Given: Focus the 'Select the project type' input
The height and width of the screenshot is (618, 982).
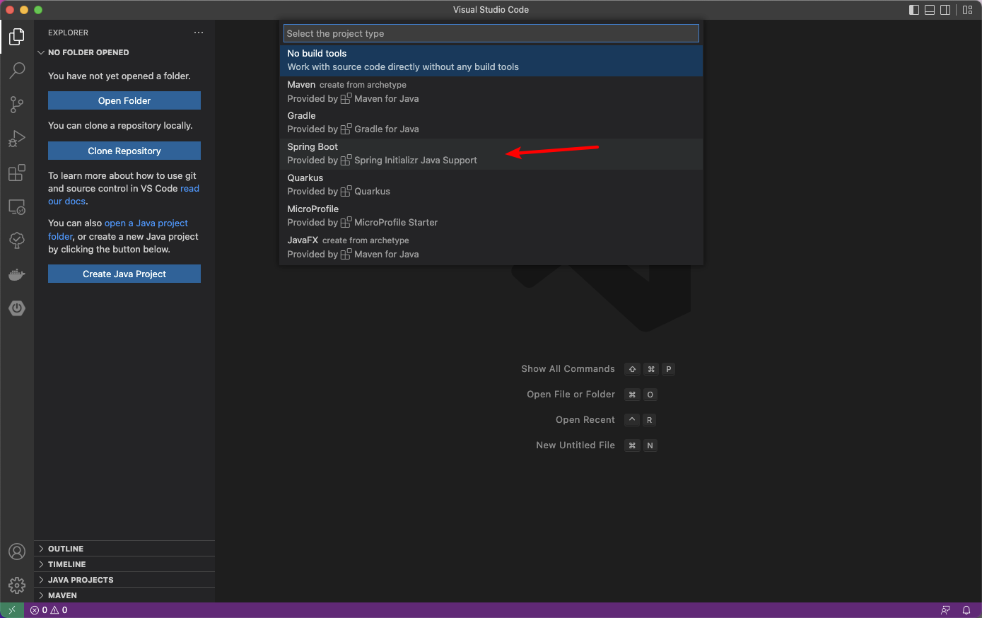Looking at the screenshot, I should coord(491,33).
